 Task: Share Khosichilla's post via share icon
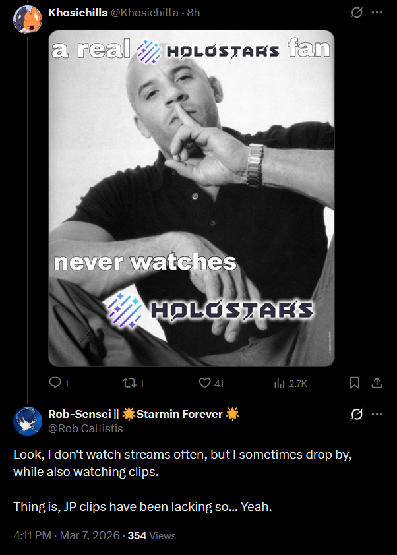(377, 382)
